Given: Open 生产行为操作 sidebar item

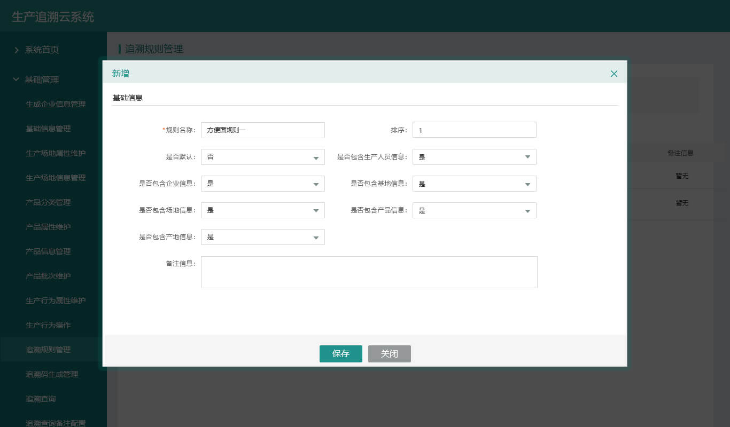Looking at the screenshot, I should click(48, 325).
